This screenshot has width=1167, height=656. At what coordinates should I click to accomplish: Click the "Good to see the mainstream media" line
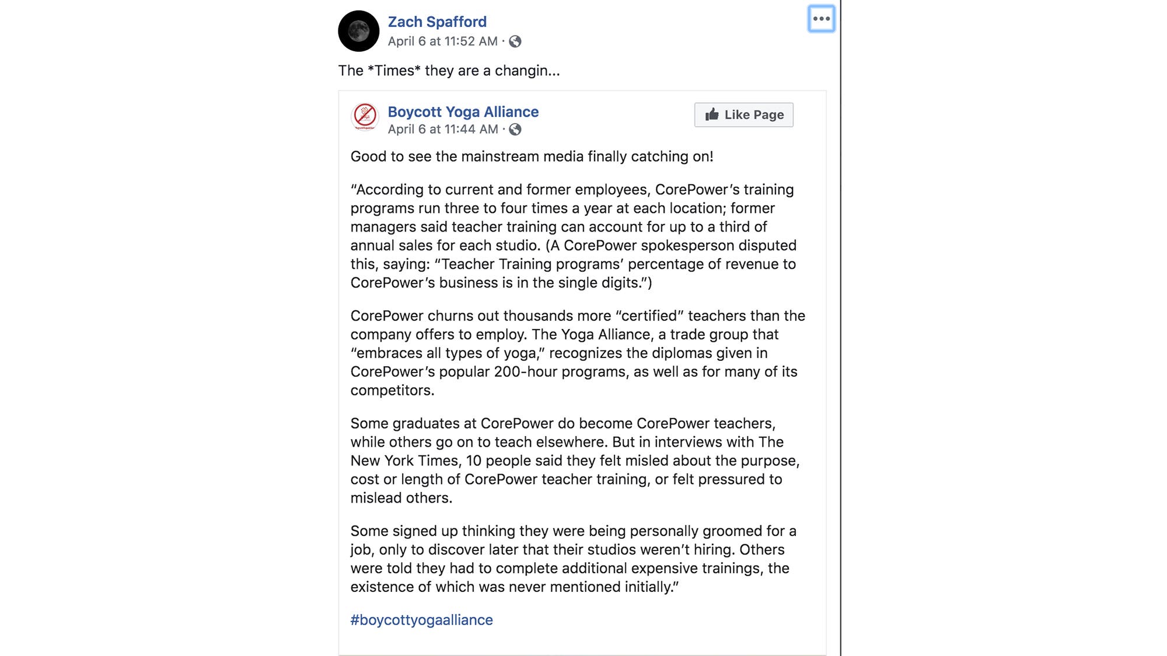pyautogui.click(x=532, y=156)
